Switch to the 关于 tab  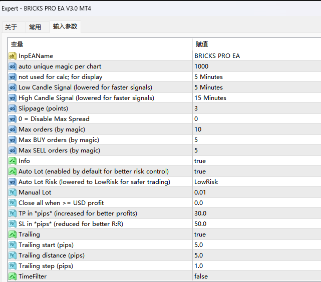click(x=11, y=27)
